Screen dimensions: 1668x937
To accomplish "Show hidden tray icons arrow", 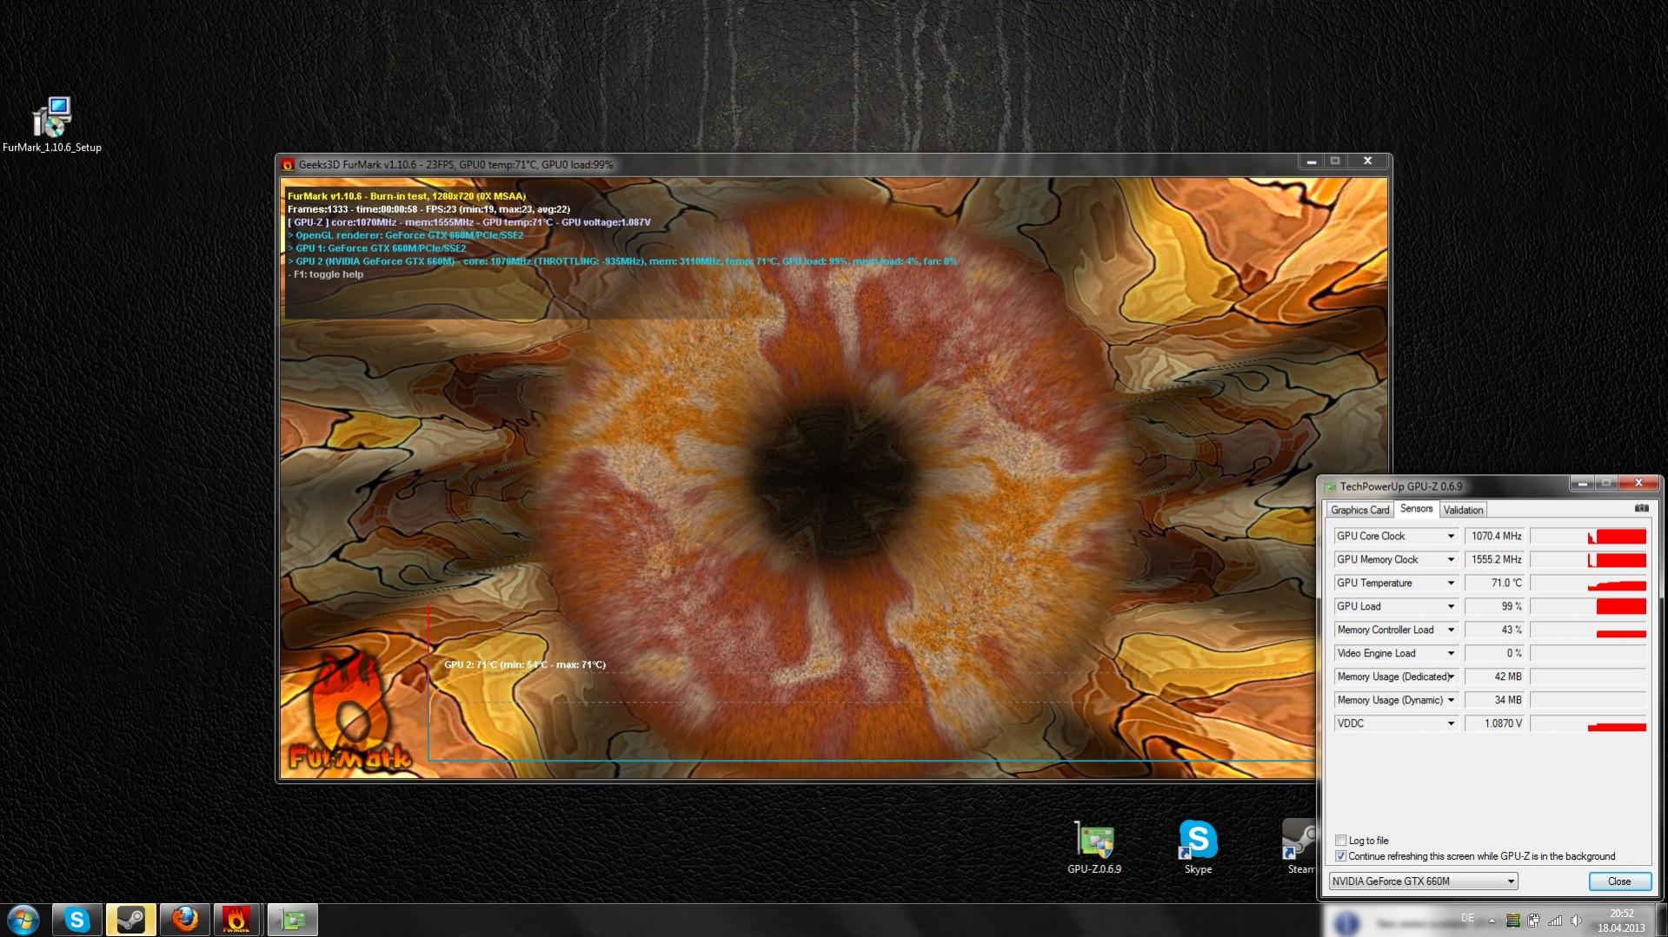I will coord(1492,921).
